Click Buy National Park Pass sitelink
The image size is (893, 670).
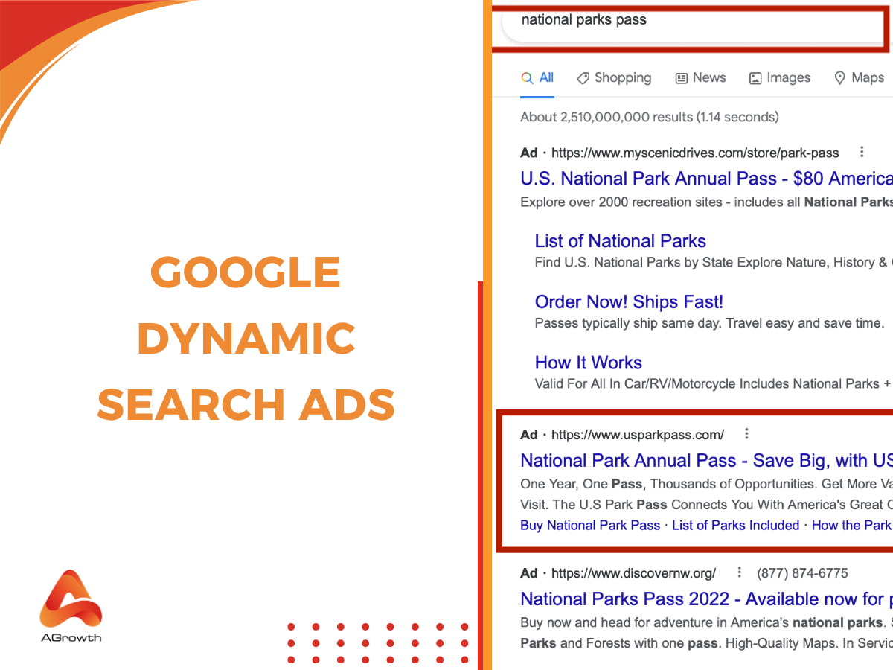click(x=590, y=525)
